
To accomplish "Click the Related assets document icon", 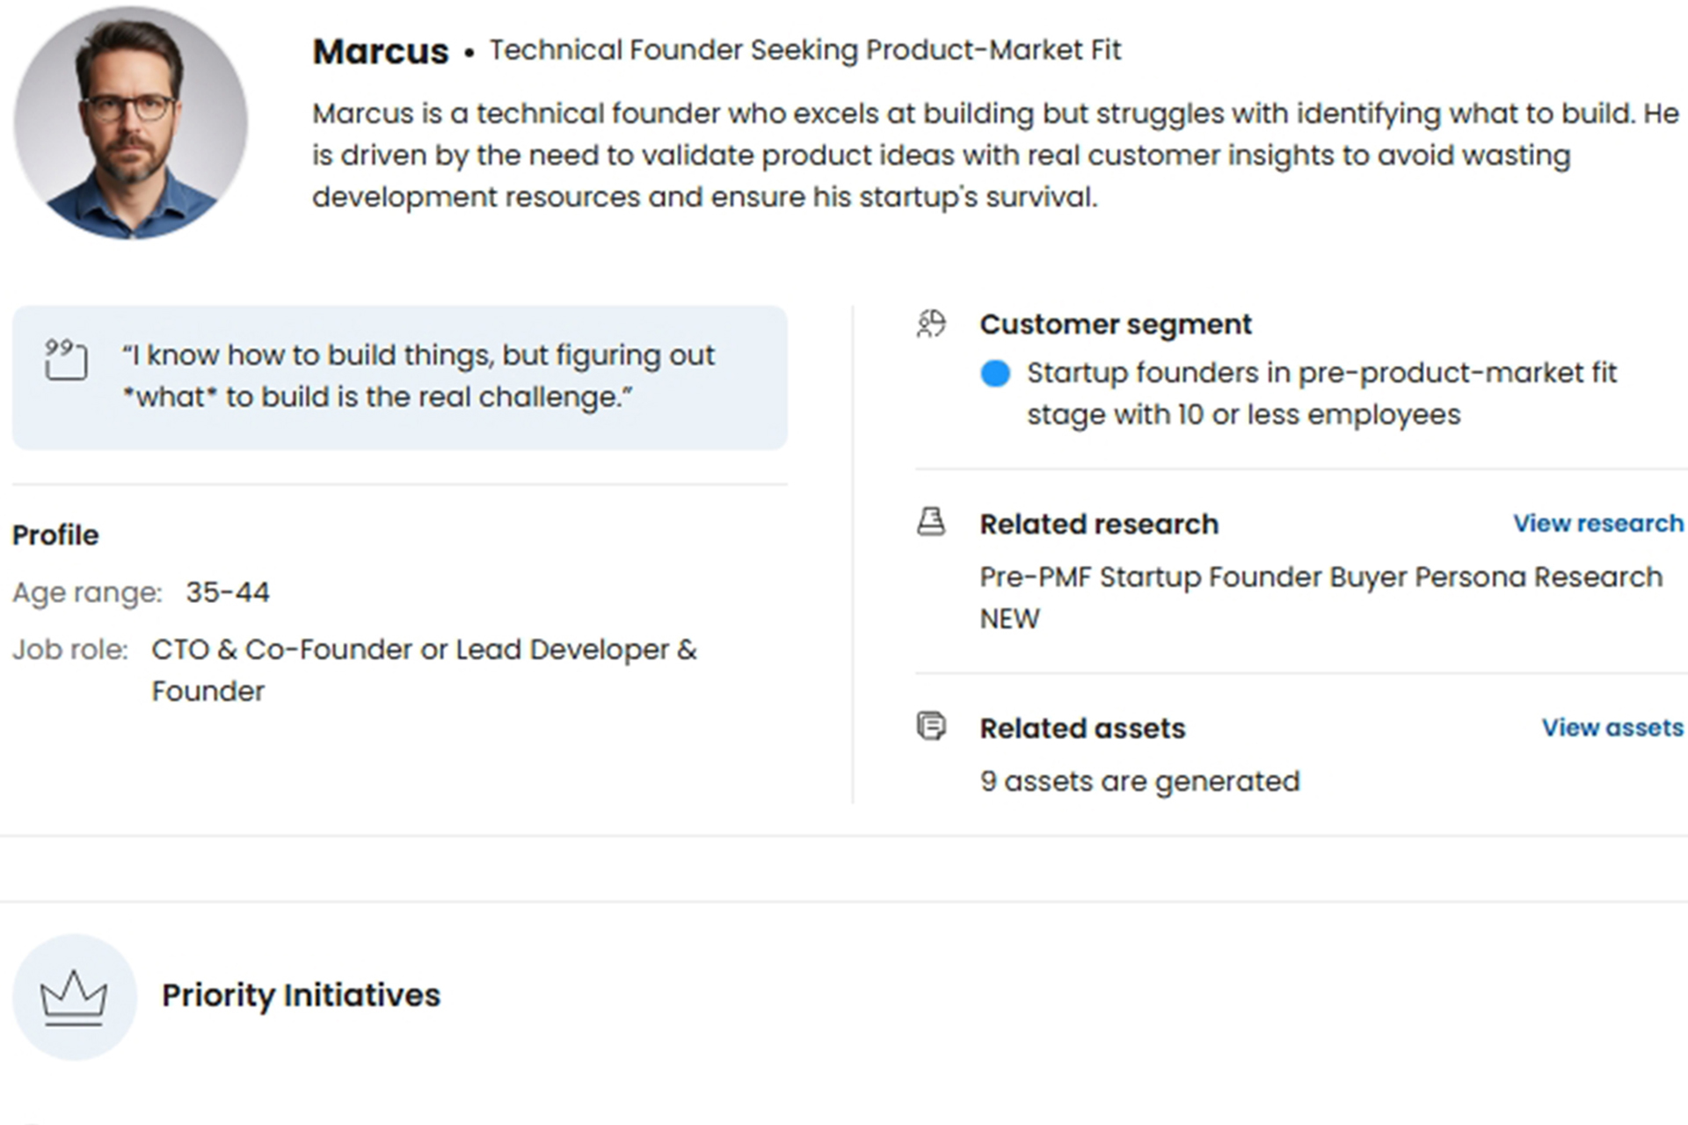I will pos(931,726).
